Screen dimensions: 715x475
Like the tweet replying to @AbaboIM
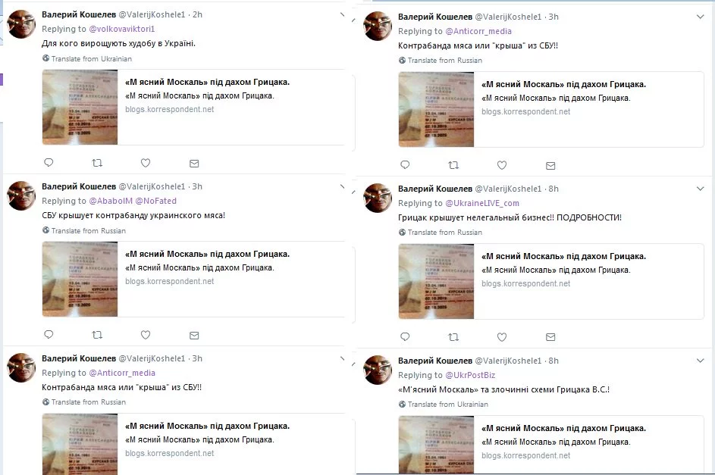(x=146, y=335)
